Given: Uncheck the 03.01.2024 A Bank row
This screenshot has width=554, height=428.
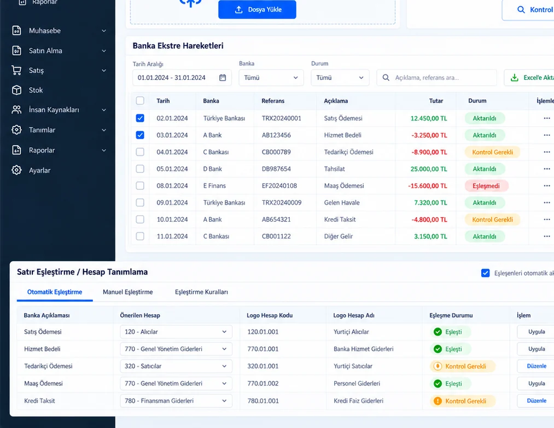Looking at the screenshot, I should (140, 135).
